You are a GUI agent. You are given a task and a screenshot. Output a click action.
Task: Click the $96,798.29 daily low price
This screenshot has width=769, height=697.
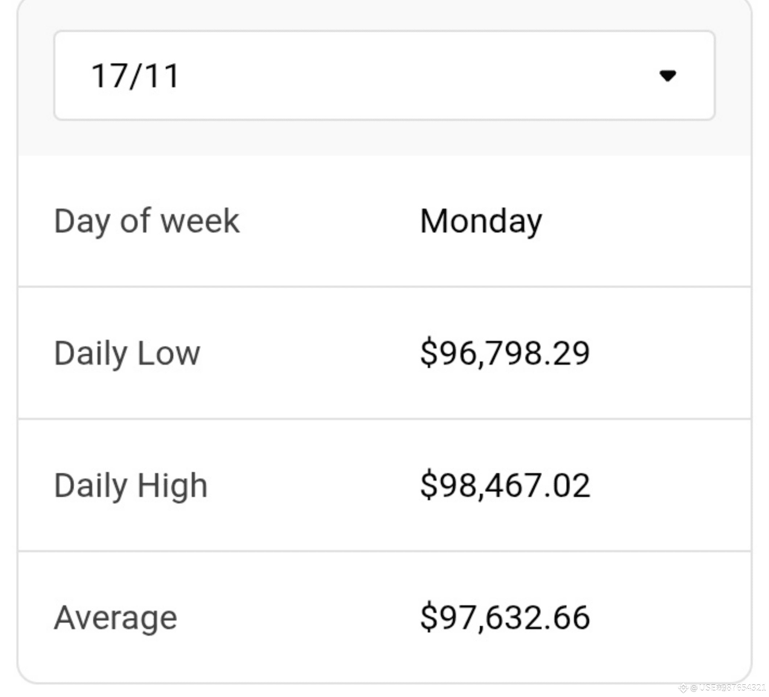(x=505, y=354)
